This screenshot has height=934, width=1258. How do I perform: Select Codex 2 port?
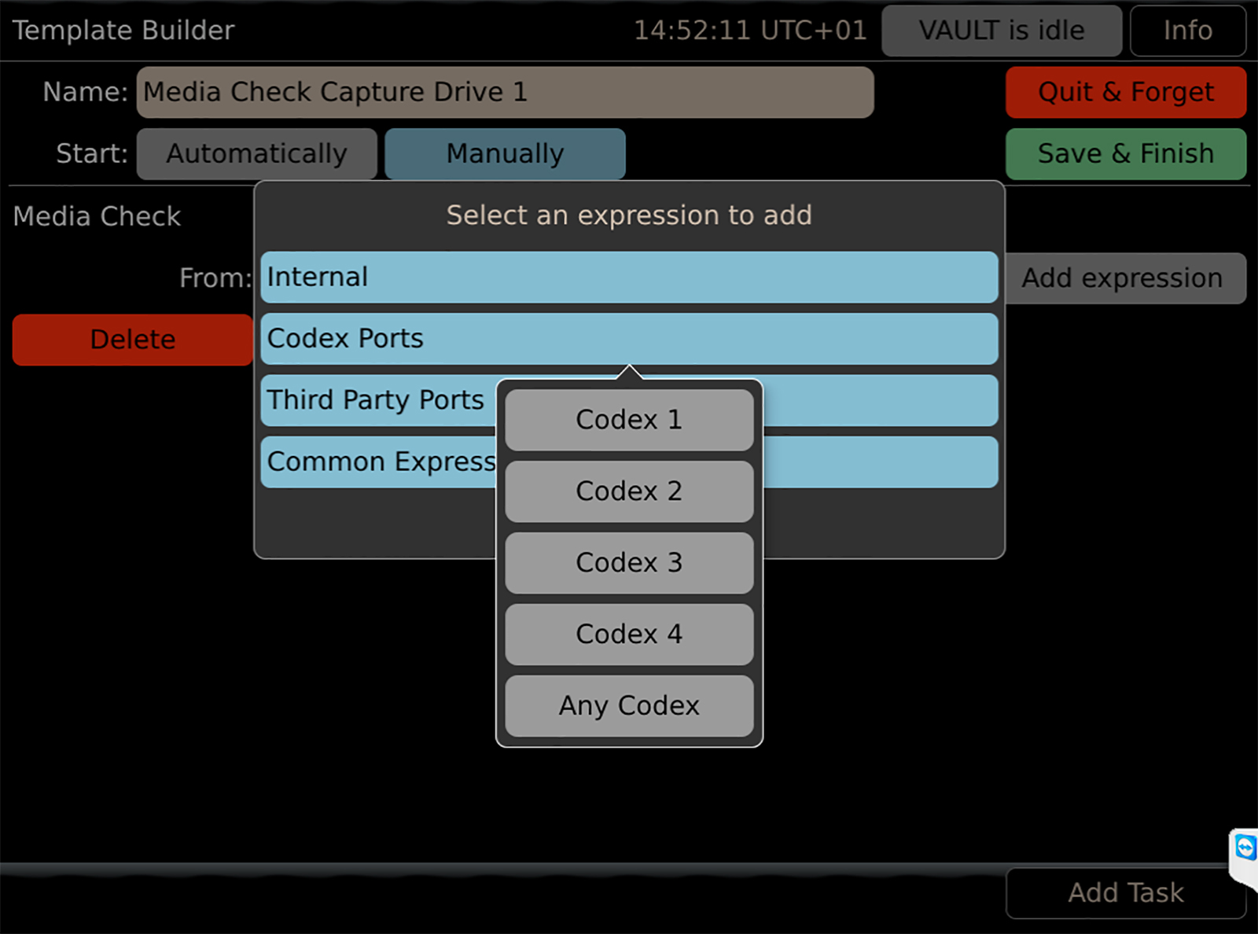[x=629, y=491]
